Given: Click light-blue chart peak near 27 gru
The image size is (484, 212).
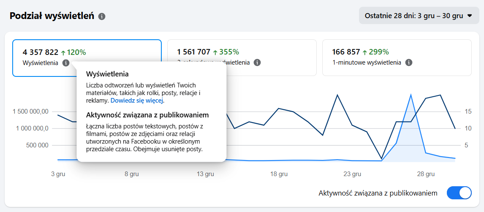Looking at the screenshot, I should (x=411, y=95).
